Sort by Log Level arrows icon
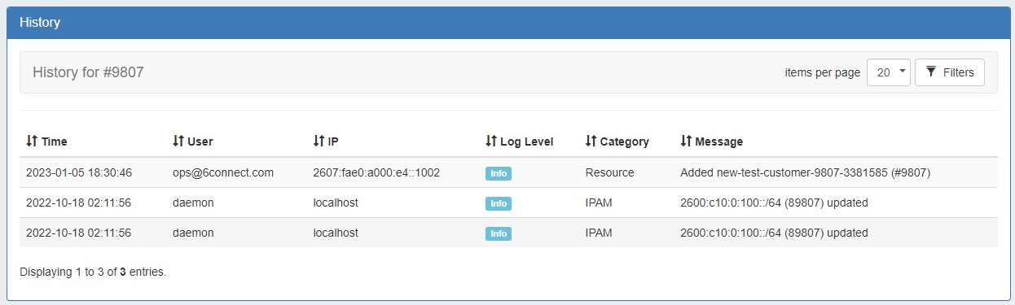This screenshot has width=1015, height=305. [x=491, y=142]
